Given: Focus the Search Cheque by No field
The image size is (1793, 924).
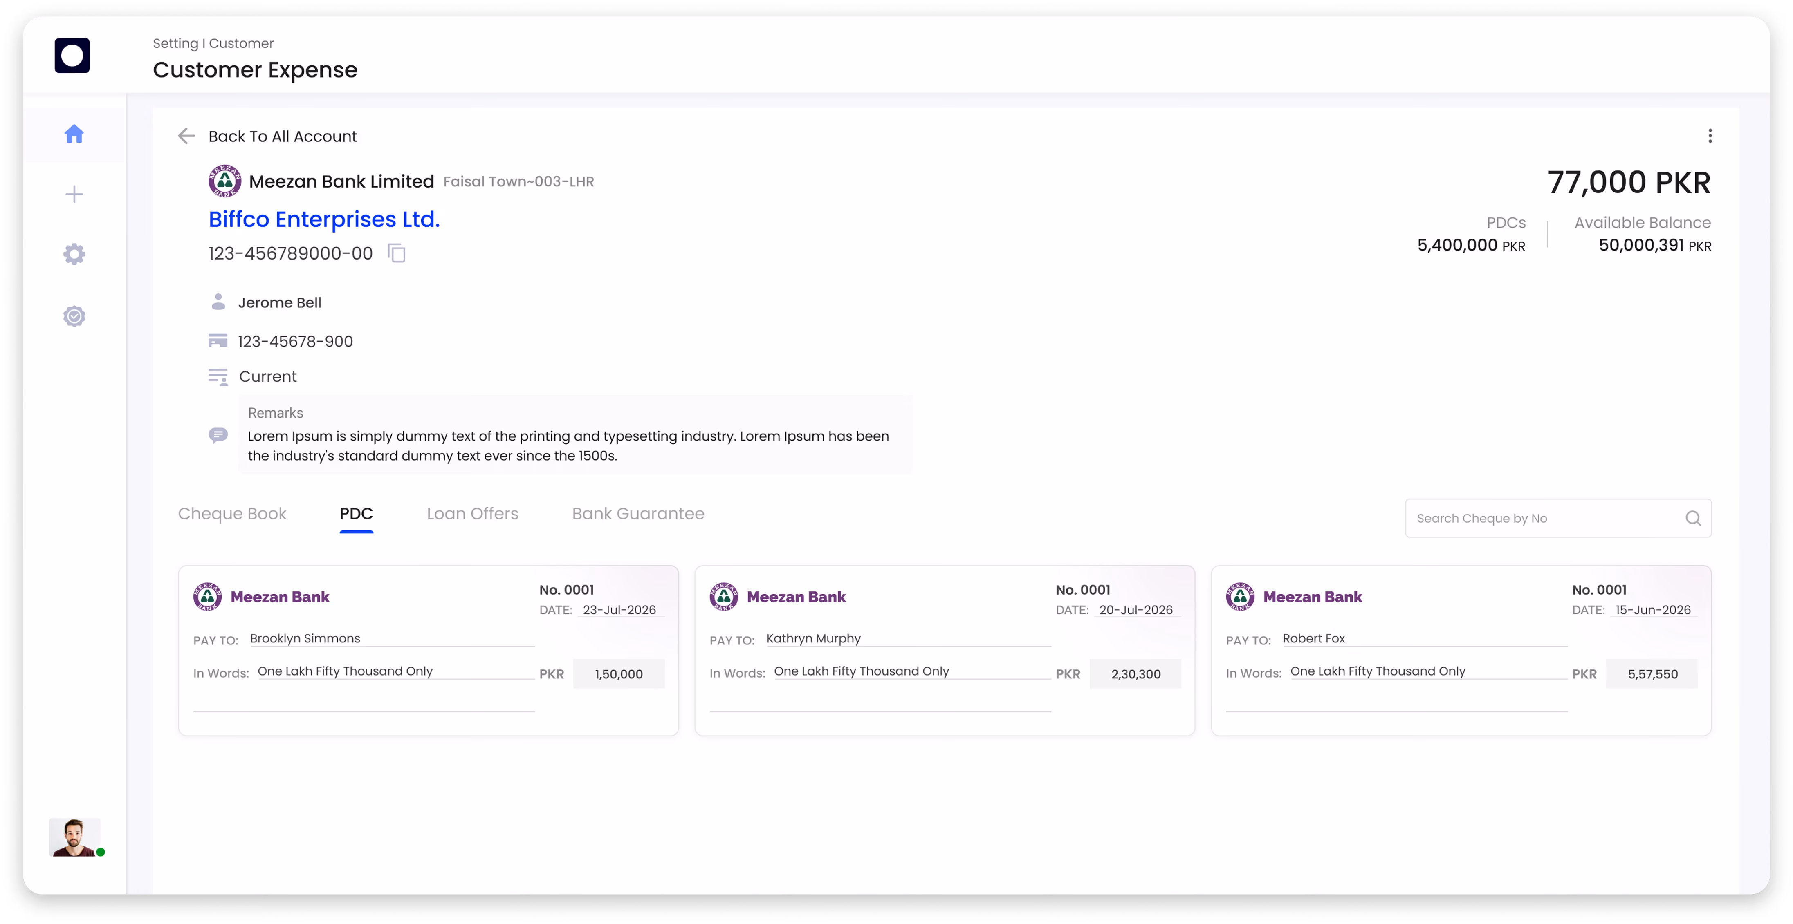Looking at the screenshot, I should point(1558,518).
